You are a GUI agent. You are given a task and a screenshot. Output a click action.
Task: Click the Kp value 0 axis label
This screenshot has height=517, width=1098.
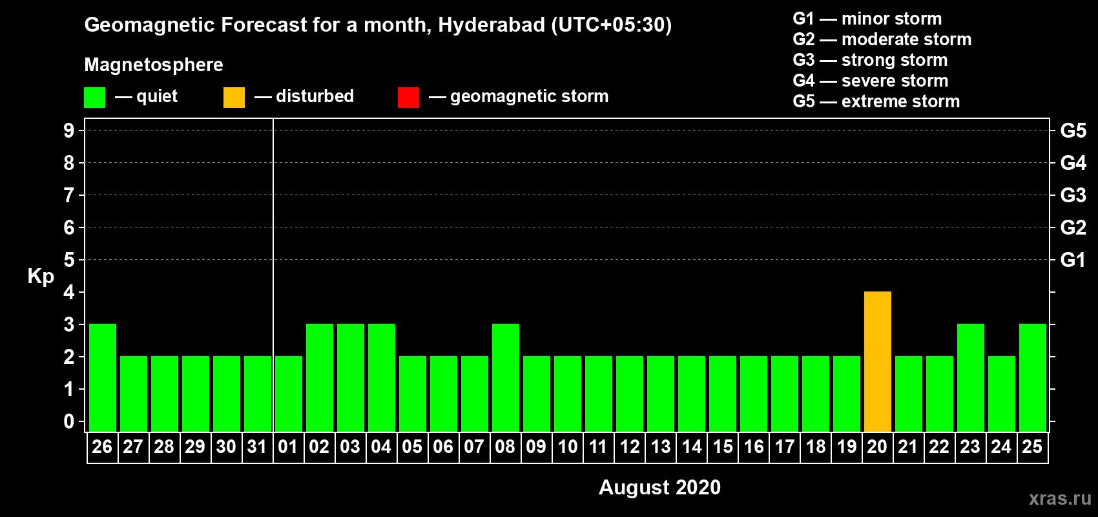(69, 421)
